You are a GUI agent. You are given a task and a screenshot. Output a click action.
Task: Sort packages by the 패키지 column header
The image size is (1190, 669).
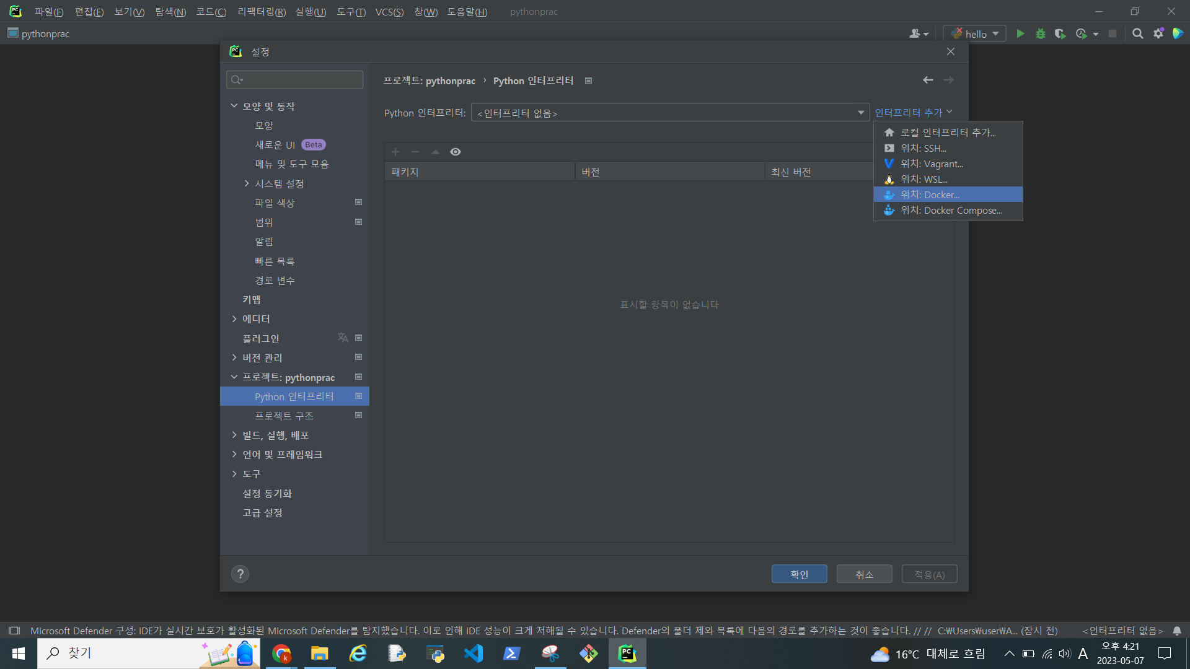pyautogui.click(x=480, y=172)
